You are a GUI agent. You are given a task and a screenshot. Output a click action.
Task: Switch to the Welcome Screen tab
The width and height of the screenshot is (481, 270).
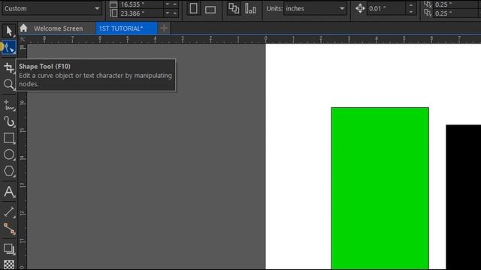point(59,28)
